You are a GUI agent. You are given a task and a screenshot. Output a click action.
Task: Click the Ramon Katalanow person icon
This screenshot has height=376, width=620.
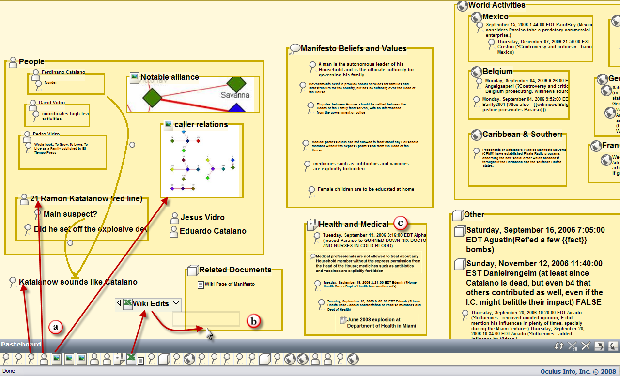pyautogui.click(x=24, y=199)
